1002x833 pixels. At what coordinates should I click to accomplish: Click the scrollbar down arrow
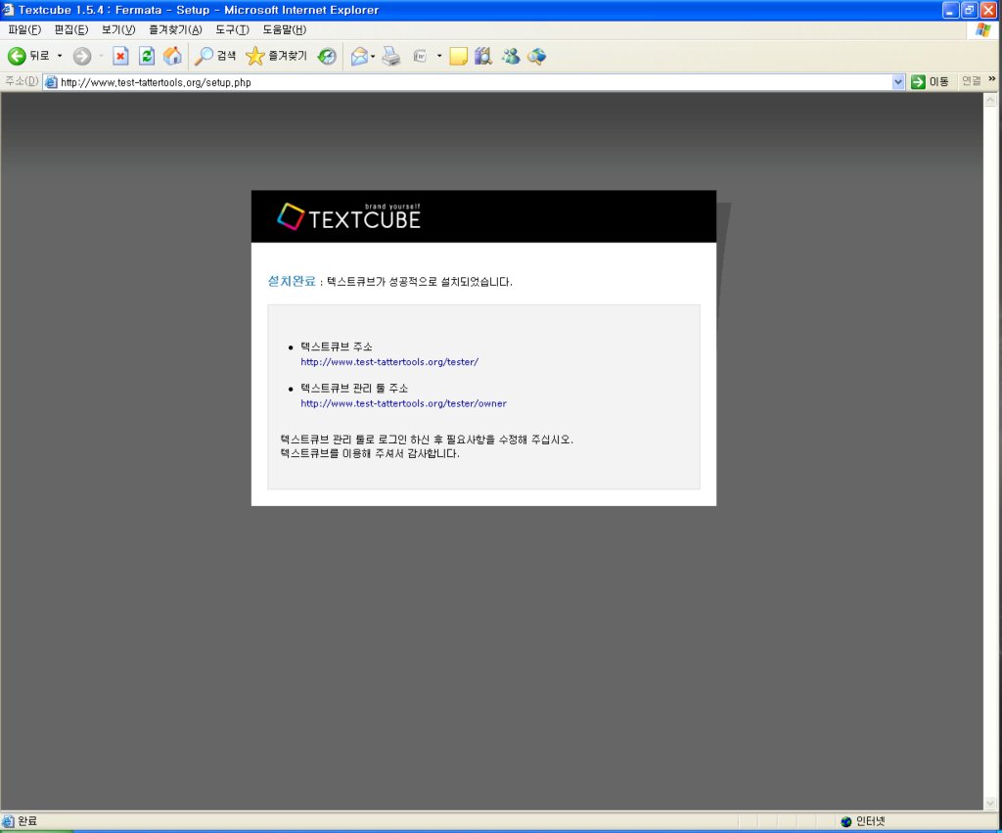click(x=990, y=803)
